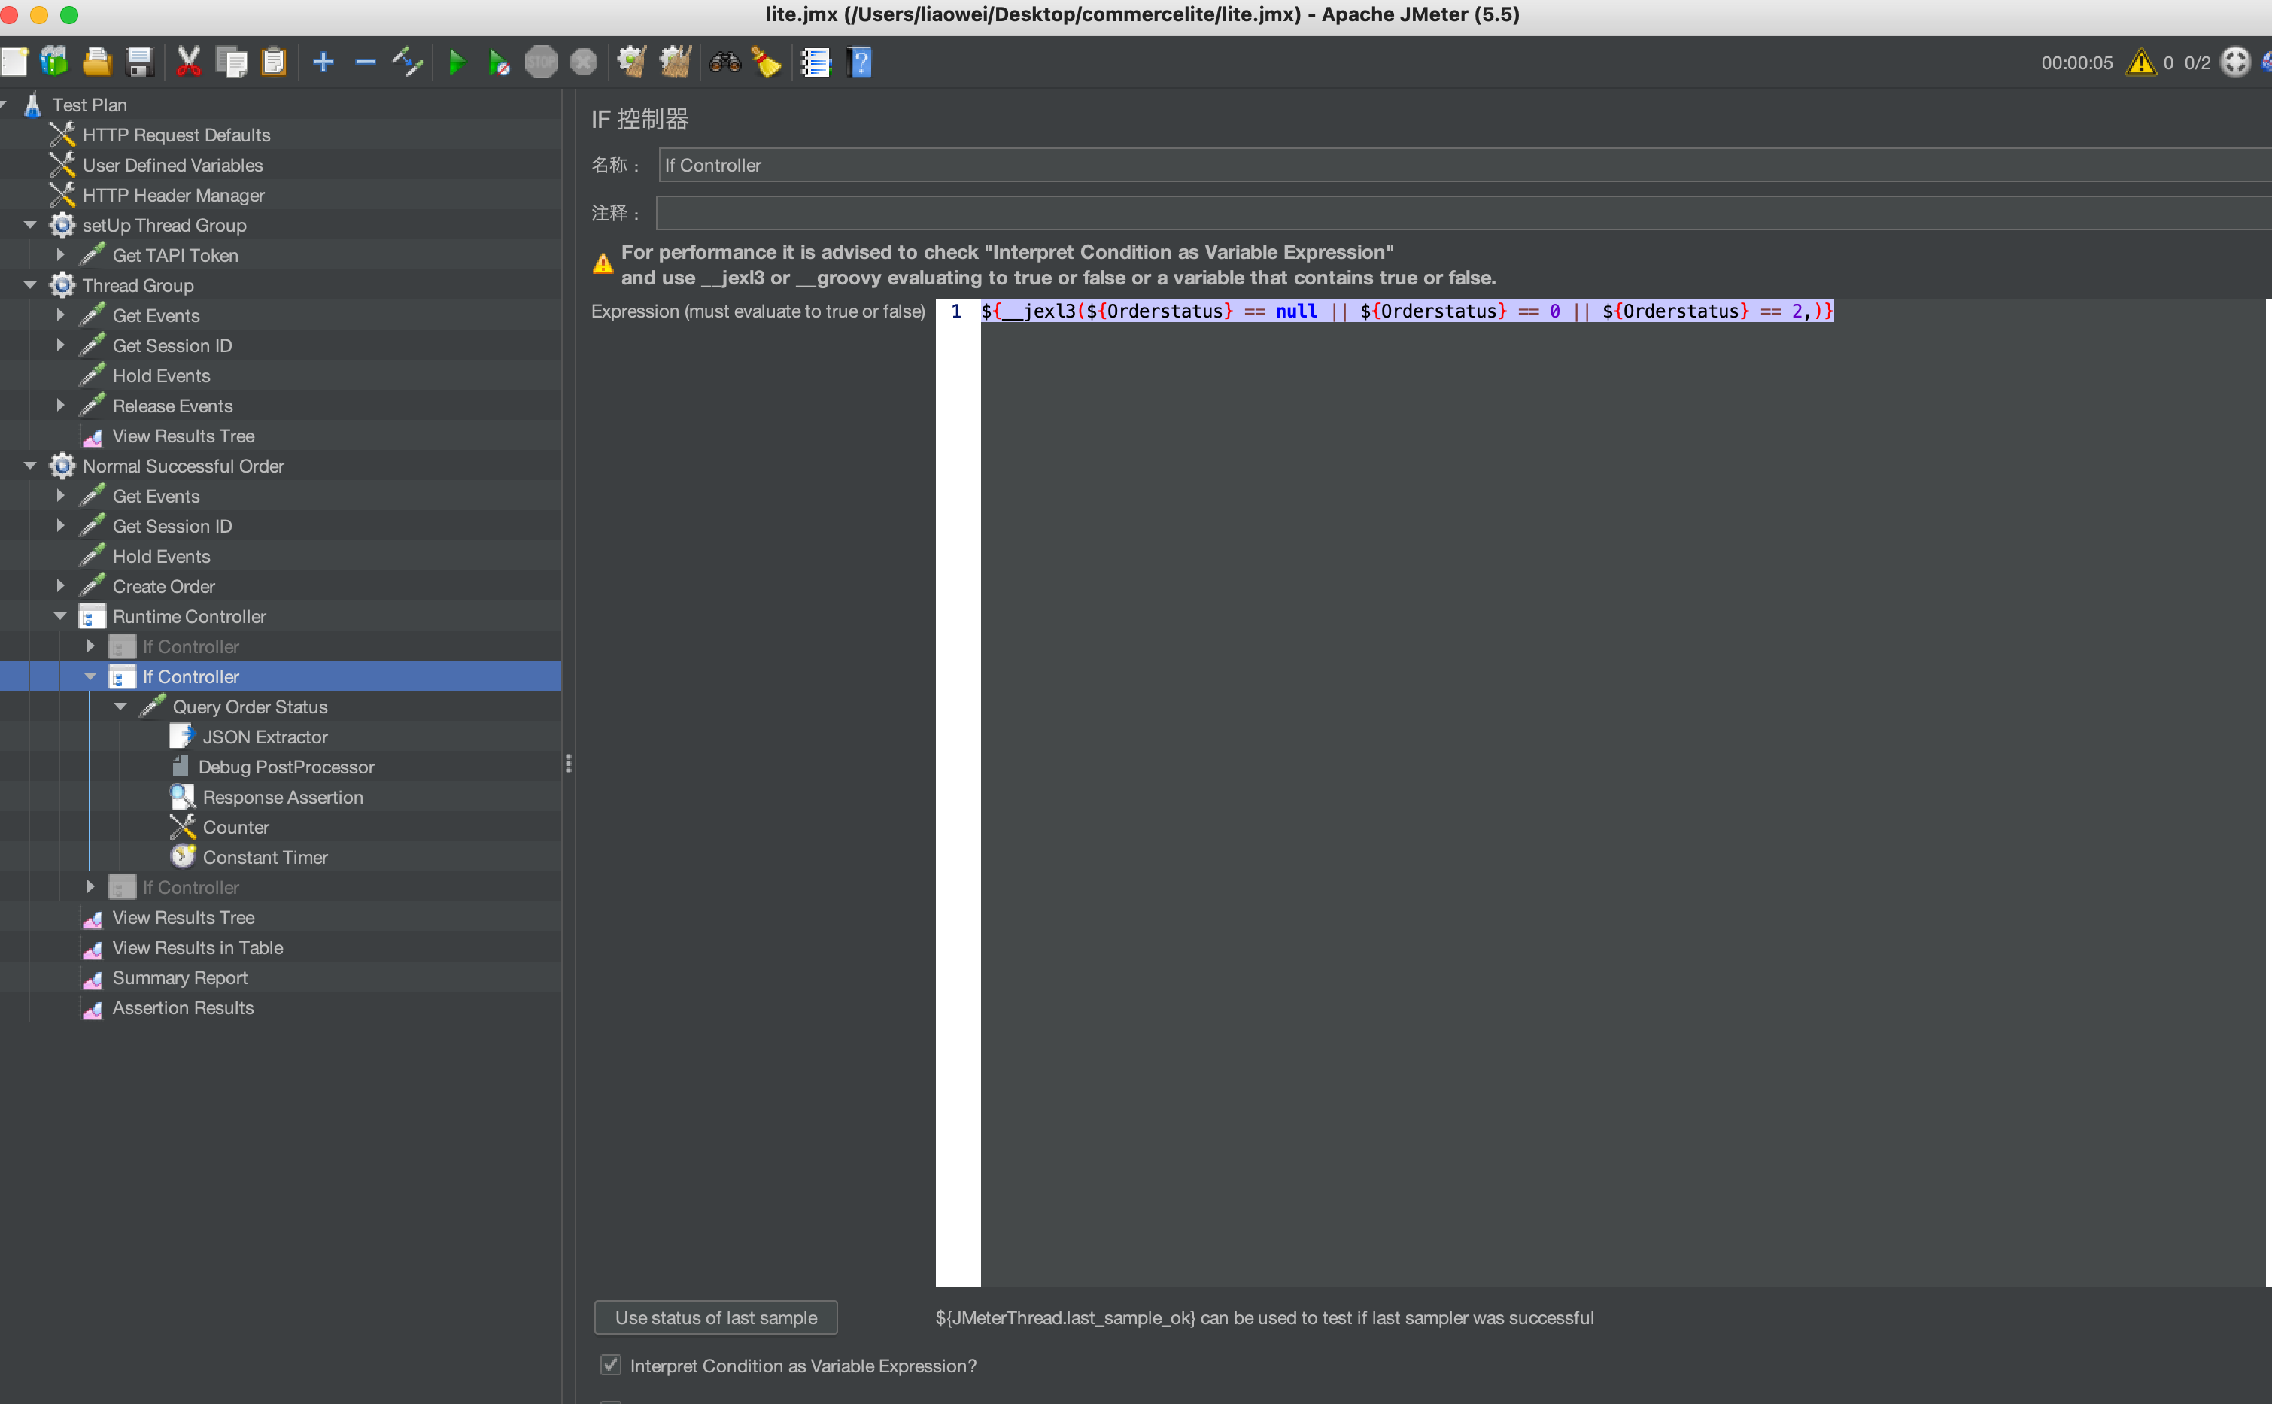Clear all results with double broom icon
The image size is (2272, 1404).
pyautogui.click(x=675, y=62)
